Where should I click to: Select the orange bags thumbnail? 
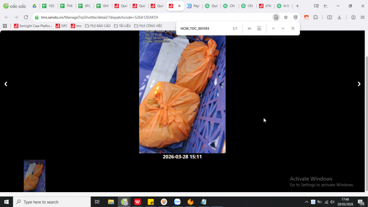tap(34, 176)
